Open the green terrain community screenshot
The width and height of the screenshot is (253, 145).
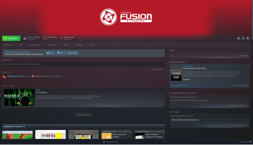17,135
